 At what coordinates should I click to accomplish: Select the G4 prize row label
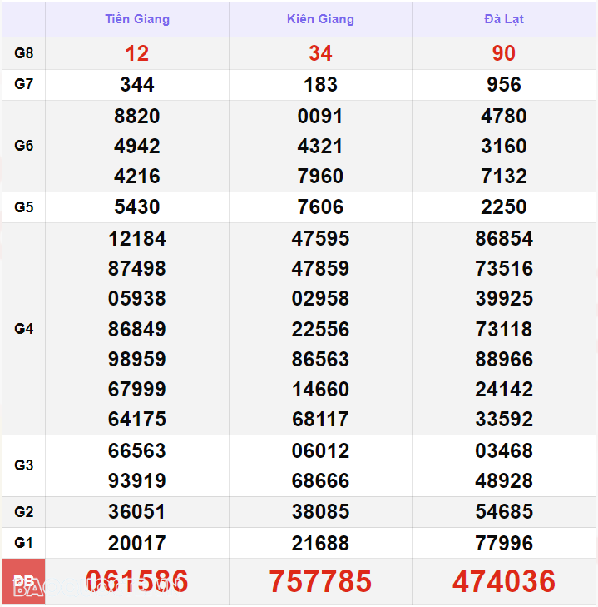tap(24, 329)
